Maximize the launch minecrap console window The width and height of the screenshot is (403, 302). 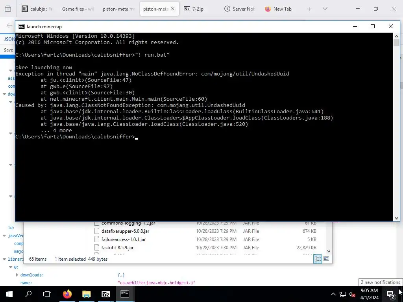[x=373, y=26]
